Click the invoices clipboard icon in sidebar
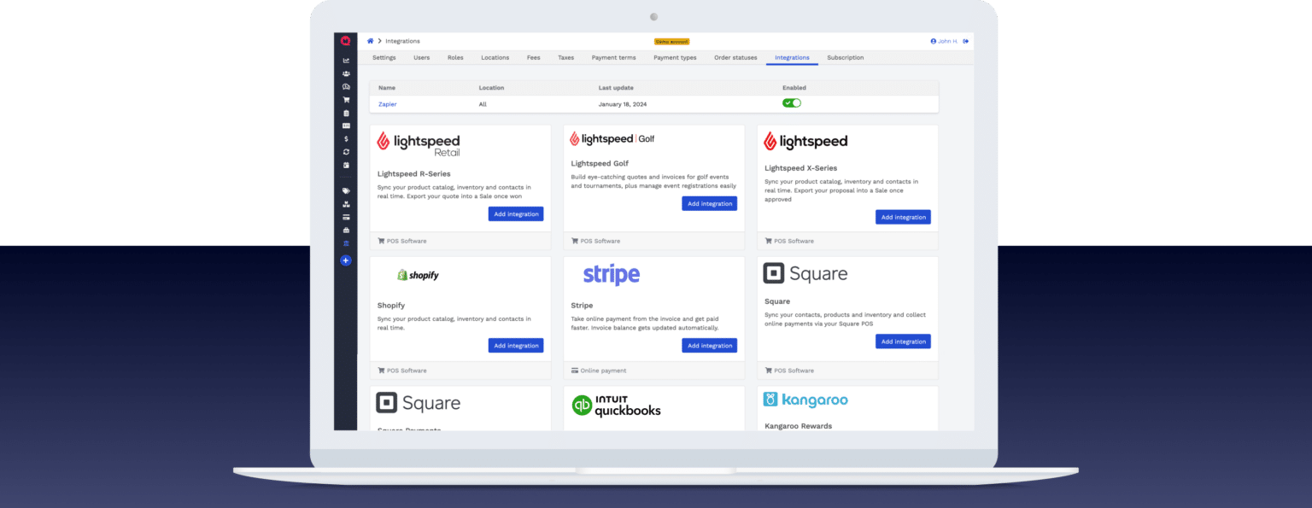The height and width of the screenshot is (508, 1312). [346, 112]
